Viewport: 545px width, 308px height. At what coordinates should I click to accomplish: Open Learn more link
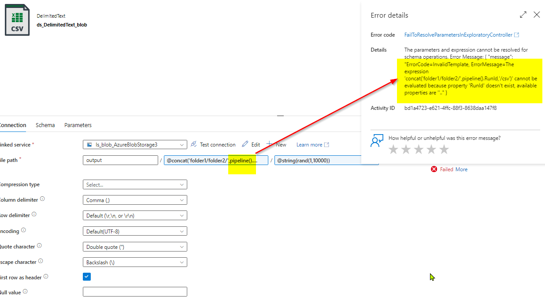312,145
